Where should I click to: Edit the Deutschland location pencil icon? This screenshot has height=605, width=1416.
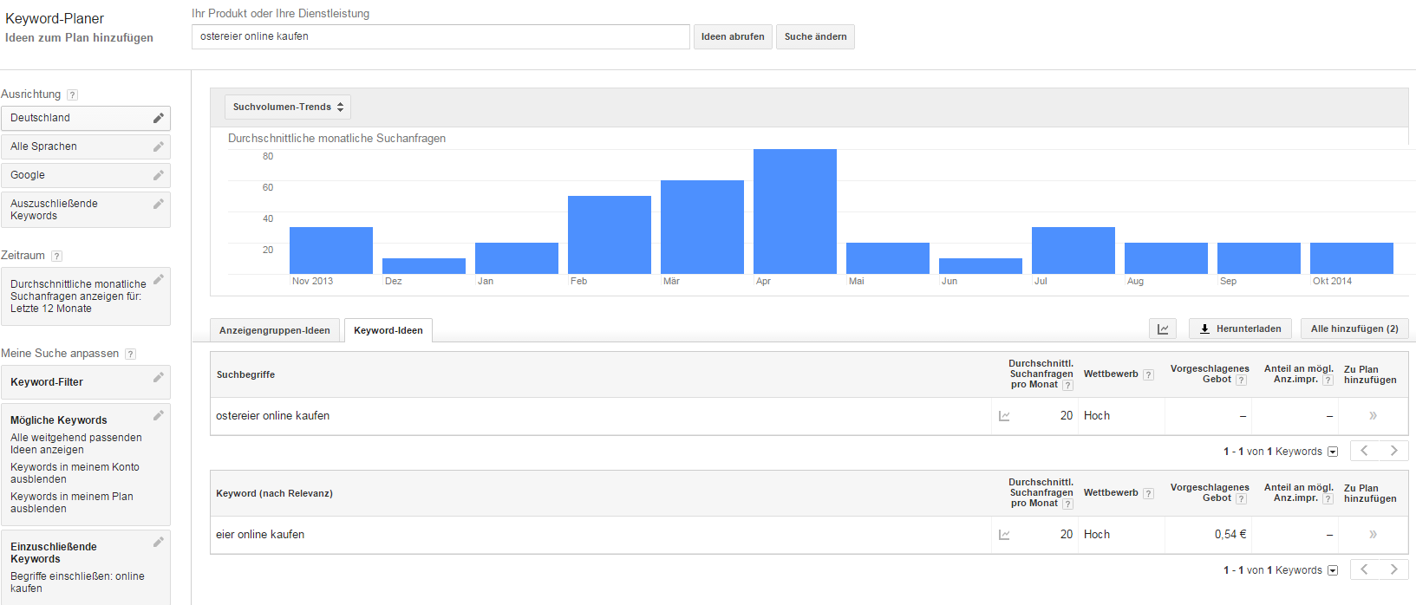(159, 118)
